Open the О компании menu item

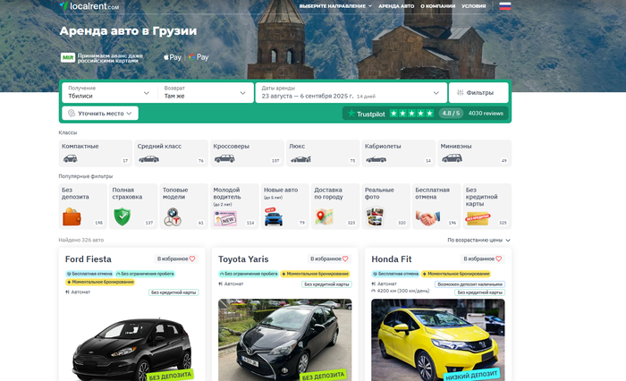click(x=437, y=6)
